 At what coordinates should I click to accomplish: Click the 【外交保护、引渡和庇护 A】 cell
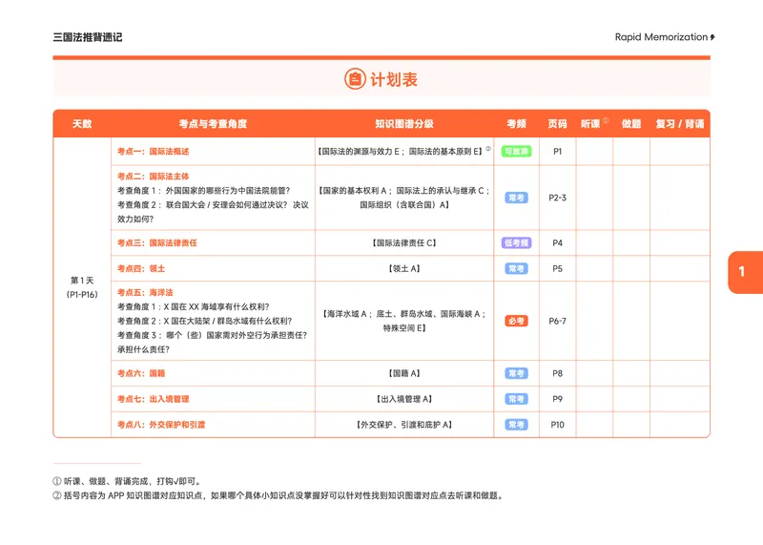pyautogui.click(x=404, y=425)
